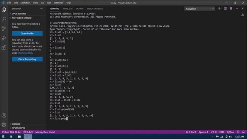247x139 pixels.
Task: Click the clock showing 12:07 AM
Action: pos(239,137)
